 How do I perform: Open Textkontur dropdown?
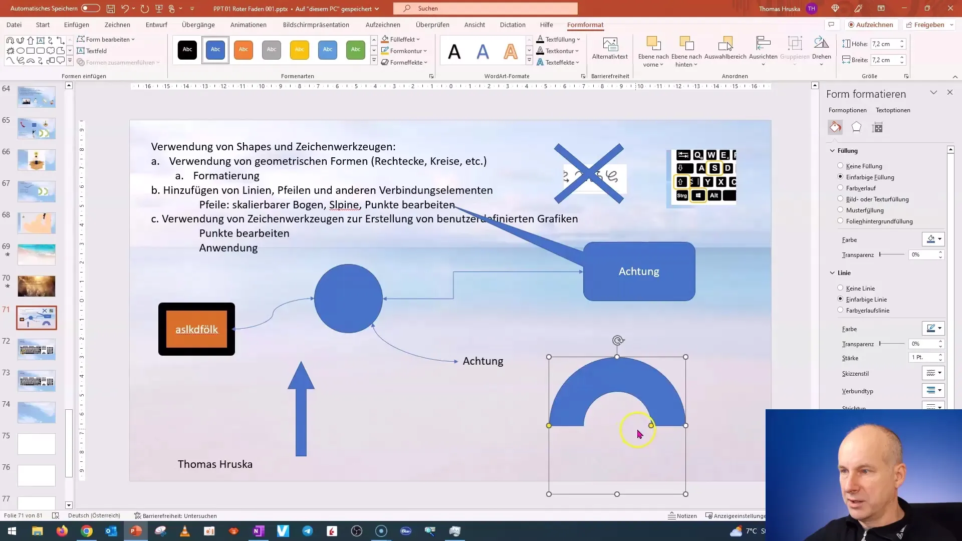[558, 51]
